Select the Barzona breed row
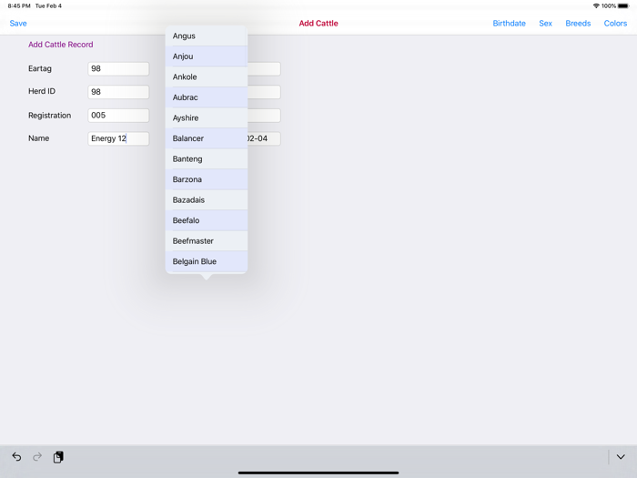This screenshot has width=637, height=478. [207, 179]
